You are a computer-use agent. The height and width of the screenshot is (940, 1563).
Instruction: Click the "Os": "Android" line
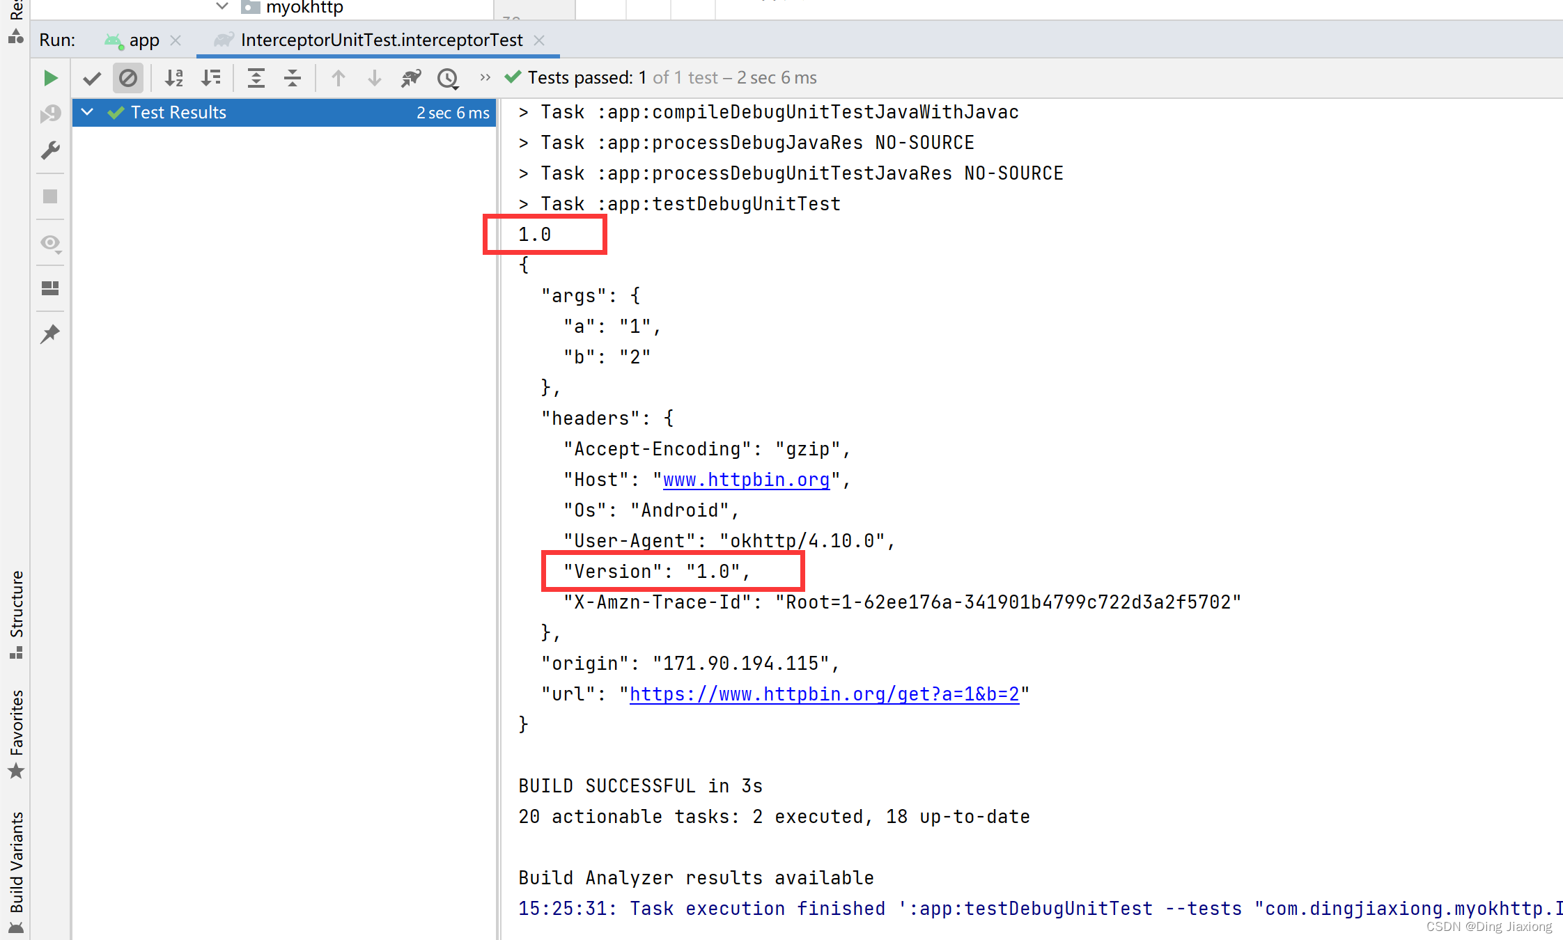(651, 510)
